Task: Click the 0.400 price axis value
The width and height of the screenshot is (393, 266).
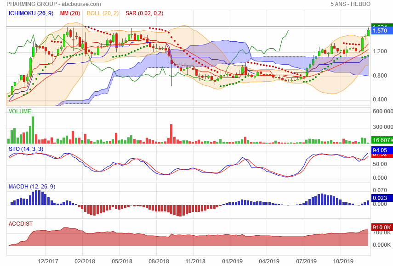Action: point(380,100)
